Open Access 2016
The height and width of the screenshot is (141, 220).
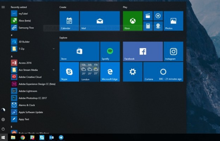33,63
